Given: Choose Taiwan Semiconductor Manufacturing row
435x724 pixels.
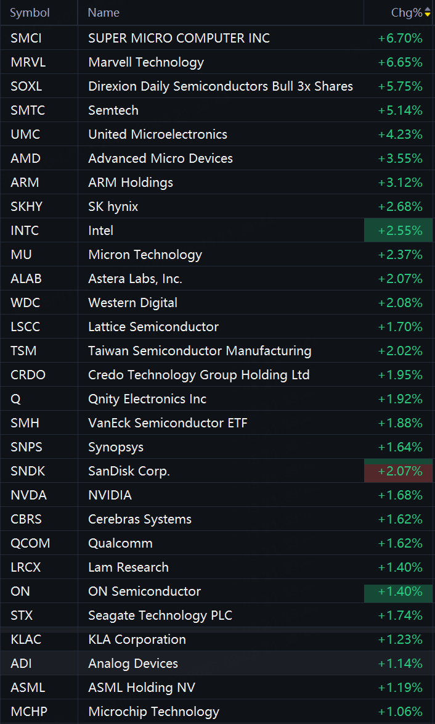Looking at the screenshot, I should click(x=218, y=351).
